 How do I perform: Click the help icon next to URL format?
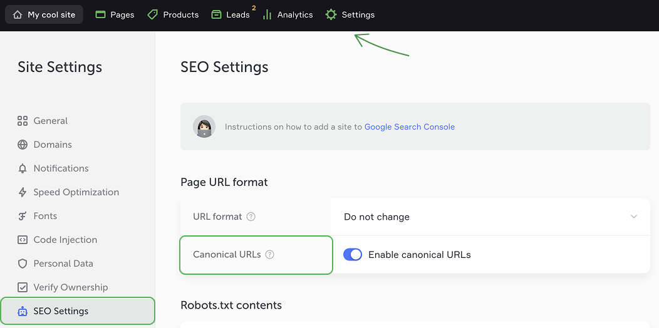[251, 217]
